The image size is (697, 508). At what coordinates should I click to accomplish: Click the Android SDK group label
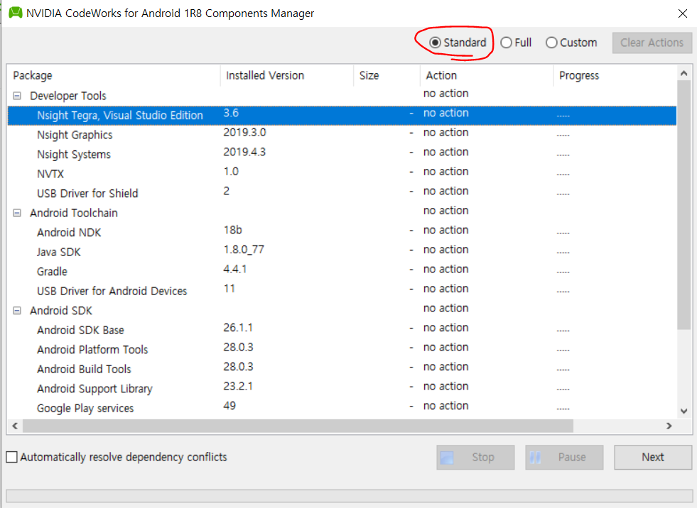point(61,311)
